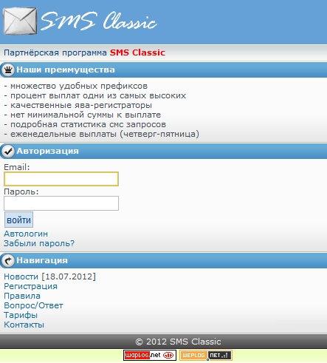Click the Пароль: label
Screen dimensions: 327x363
(21, 191)
